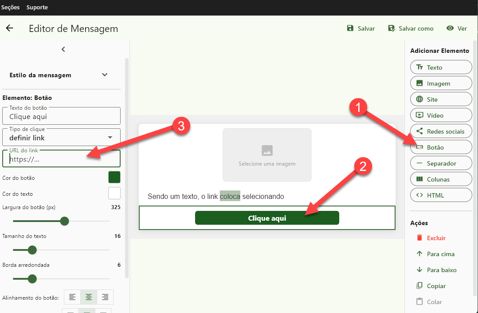The image size is (478, 313).
Task: Align button to the left
Action: pos(72,297)
